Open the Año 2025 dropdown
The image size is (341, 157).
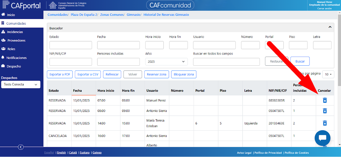pyautogui.click(x=166, y=62)
